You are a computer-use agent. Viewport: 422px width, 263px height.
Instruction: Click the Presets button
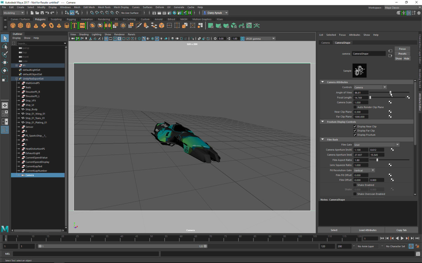pos(402,54)
